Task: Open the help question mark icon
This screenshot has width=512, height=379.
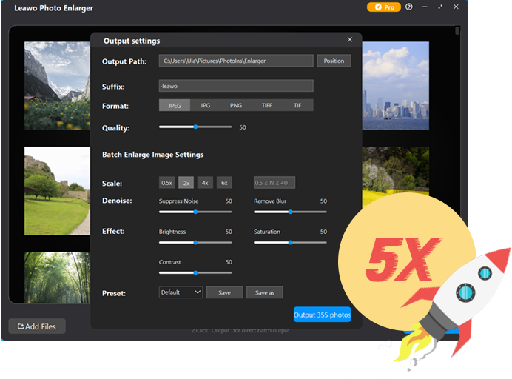Action: click(x=409, y=7)
